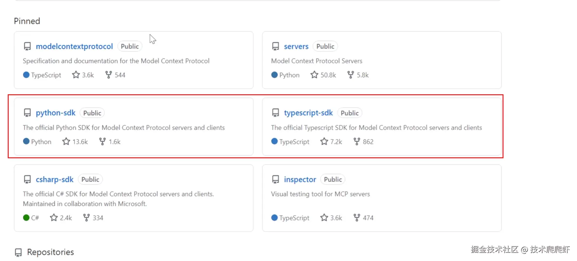Screen dimensions: 577x261
Task: Click the fork icon for inspector (474)
Action: coord(357,218)
